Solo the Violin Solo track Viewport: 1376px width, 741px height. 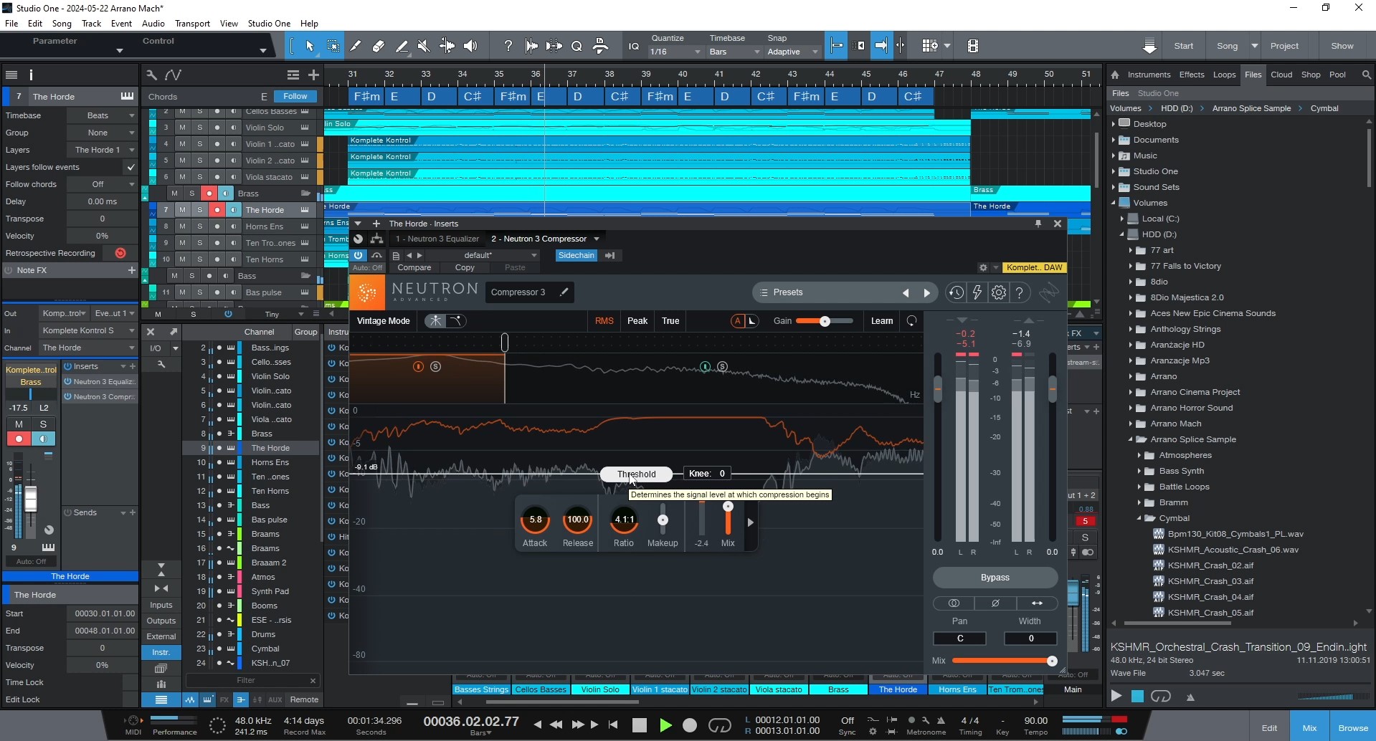(200, 128)
